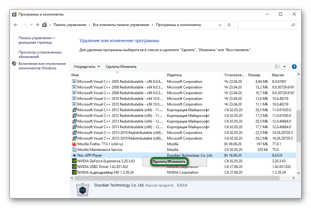The image size is (311, 208).
Task: Open the "Упорядочить" dropdown menu
Action: [87, 67]
